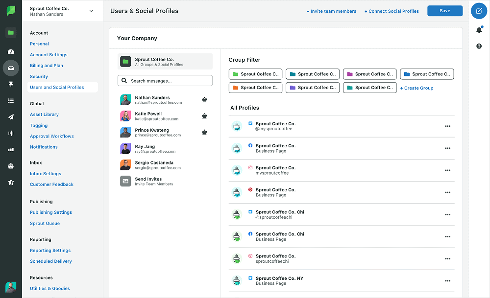
Task: Click the Instagram icon for mysproutcoffee
Action: click(x=250, y=167)
